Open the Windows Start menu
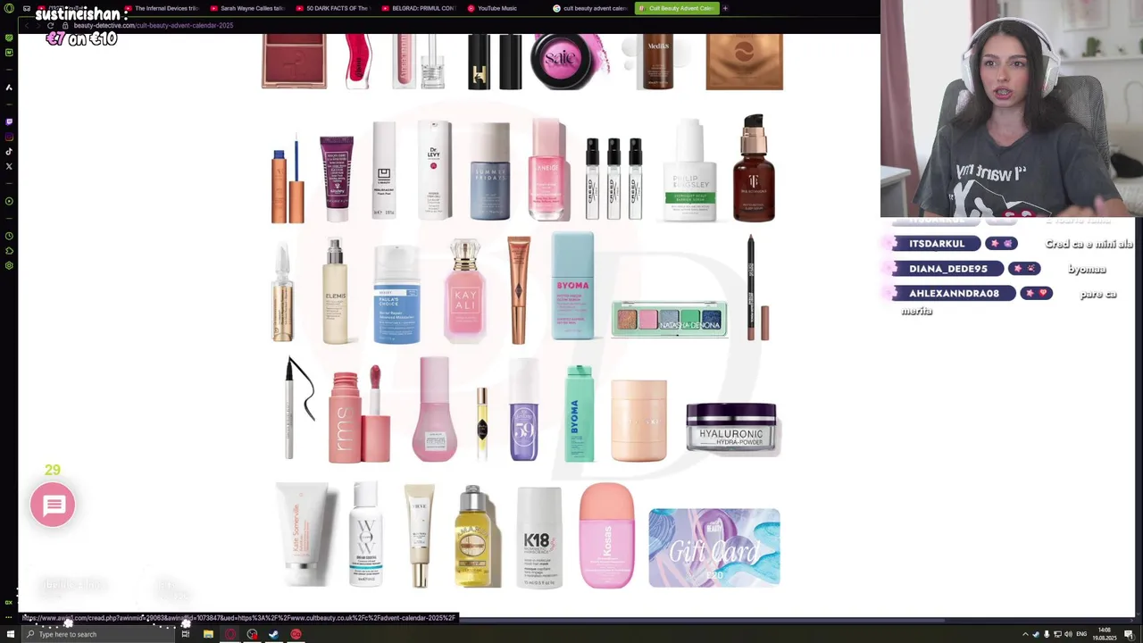This screenshot has height=643, width=1143. pos(11,634)
